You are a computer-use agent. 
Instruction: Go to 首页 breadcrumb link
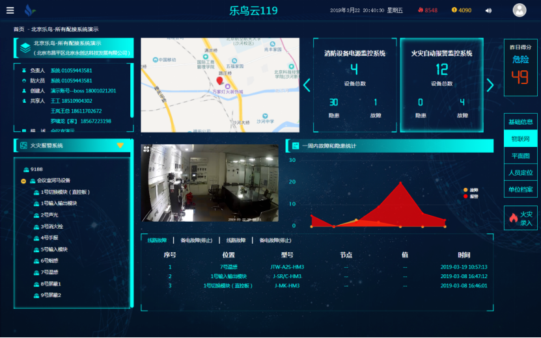(19, 29)
